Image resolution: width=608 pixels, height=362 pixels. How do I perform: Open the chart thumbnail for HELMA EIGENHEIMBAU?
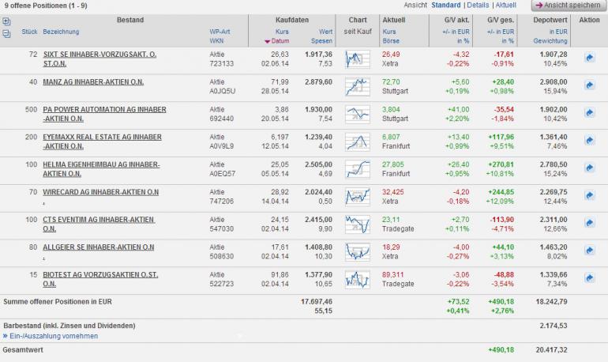(358, 168)
